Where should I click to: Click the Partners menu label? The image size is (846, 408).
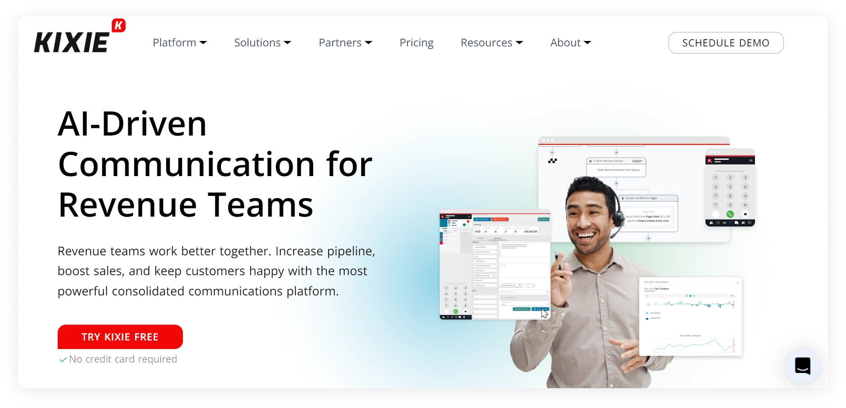pyautogui.click(x=340, y=43)
